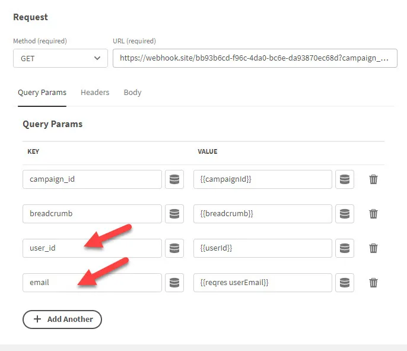The width and height of the screenshot is (407, 351).
Task: Click the {{breadcrumb}} value field
Action: coord(263,214)
